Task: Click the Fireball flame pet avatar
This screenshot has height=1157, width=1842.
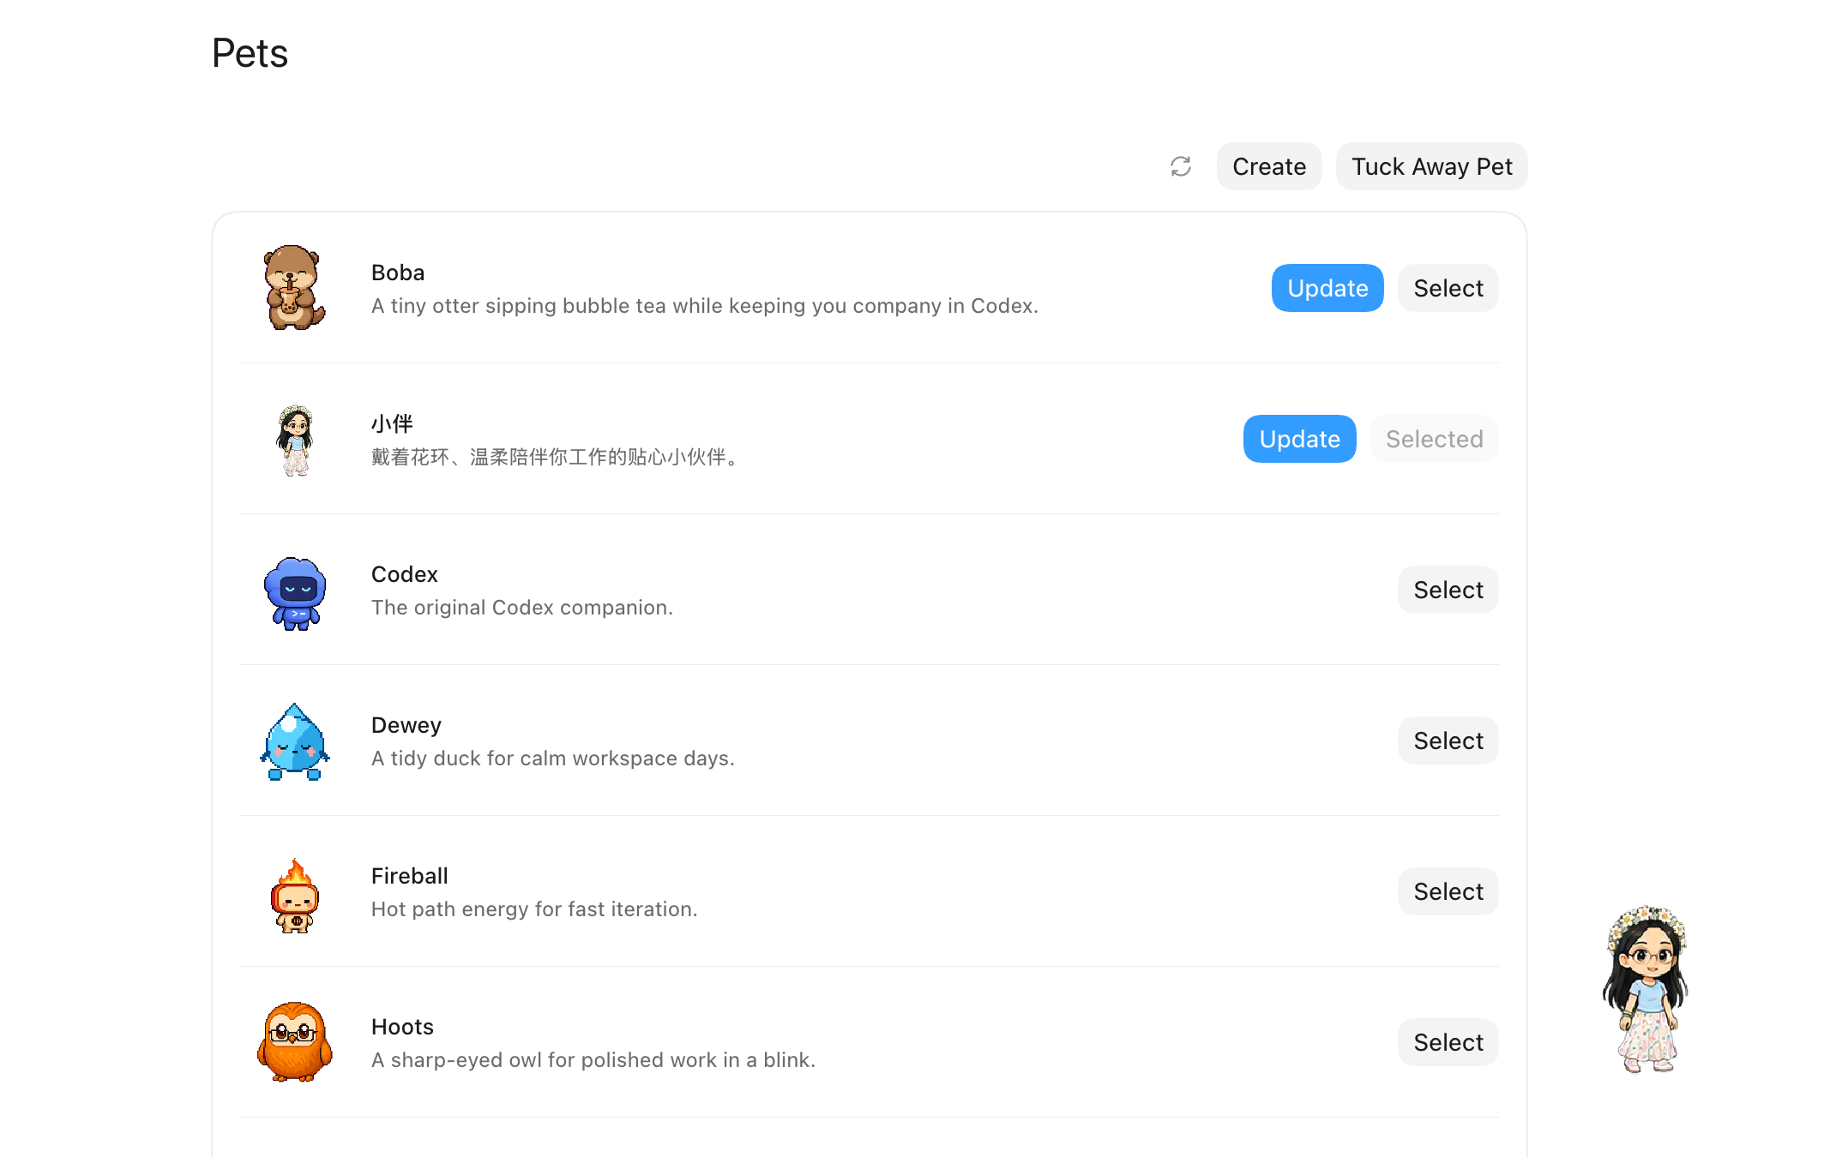Action: [295, 896]
